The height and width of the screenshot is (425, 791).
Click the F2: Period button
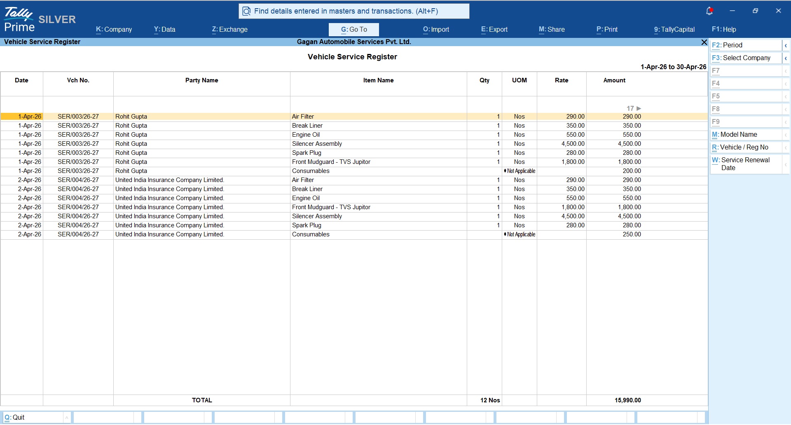[x=746, y=45]
